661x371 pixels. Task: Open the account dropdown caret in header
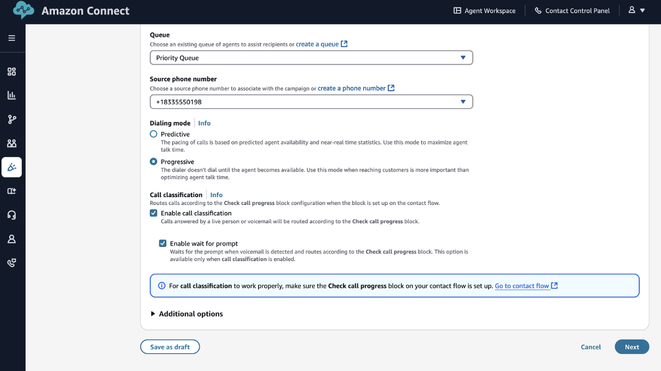tap(643, 10)
